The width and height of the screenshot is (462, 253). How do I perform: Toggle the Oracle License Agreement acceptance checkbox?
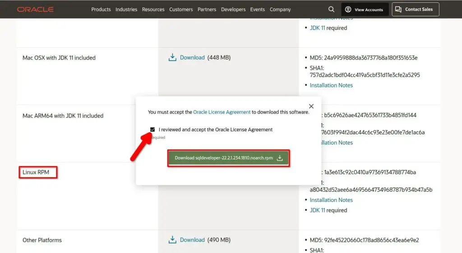click(152, 129)
